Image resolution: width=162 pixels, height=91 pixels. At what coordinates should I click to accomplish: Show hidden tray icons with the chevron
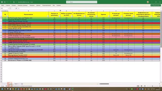tap(127, 89)
